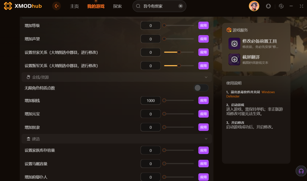
Task: Switch to the 探索 tab
Action: click(117, 6)
